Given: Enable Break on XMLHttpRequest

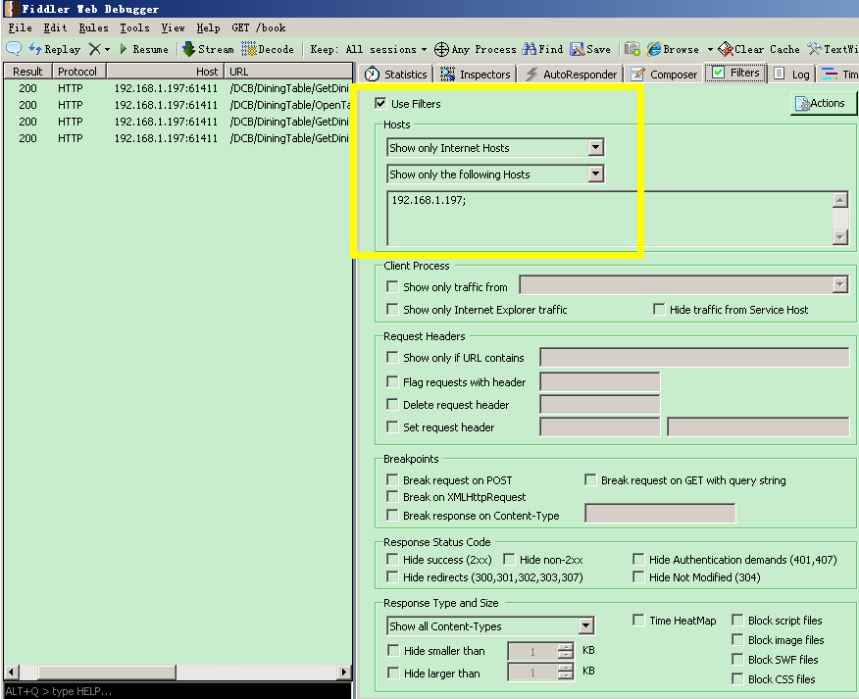Looking at the screenshot, I should click(392, 496).
